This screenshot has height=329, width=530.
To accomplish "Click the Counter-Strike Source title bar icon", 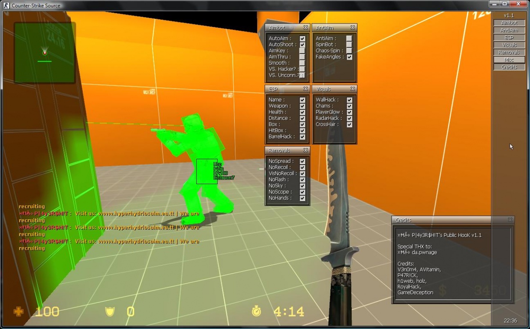I will point(7,5).
